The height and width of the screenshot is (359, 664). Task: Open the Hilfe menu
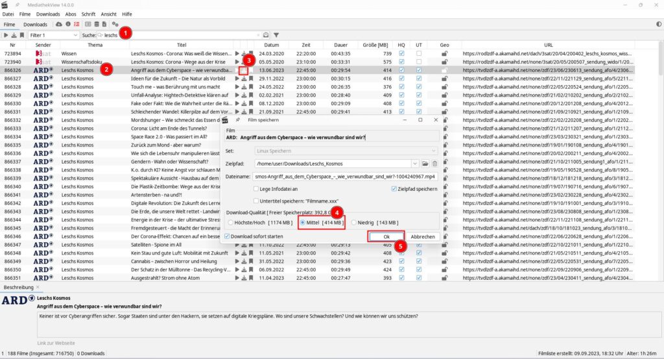click(x=127, y=14)
